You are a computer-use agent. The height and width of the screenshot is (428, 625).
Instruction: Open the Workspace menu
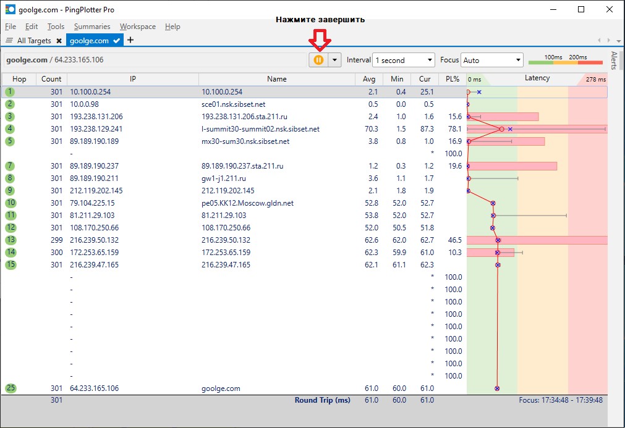(137, 27)
